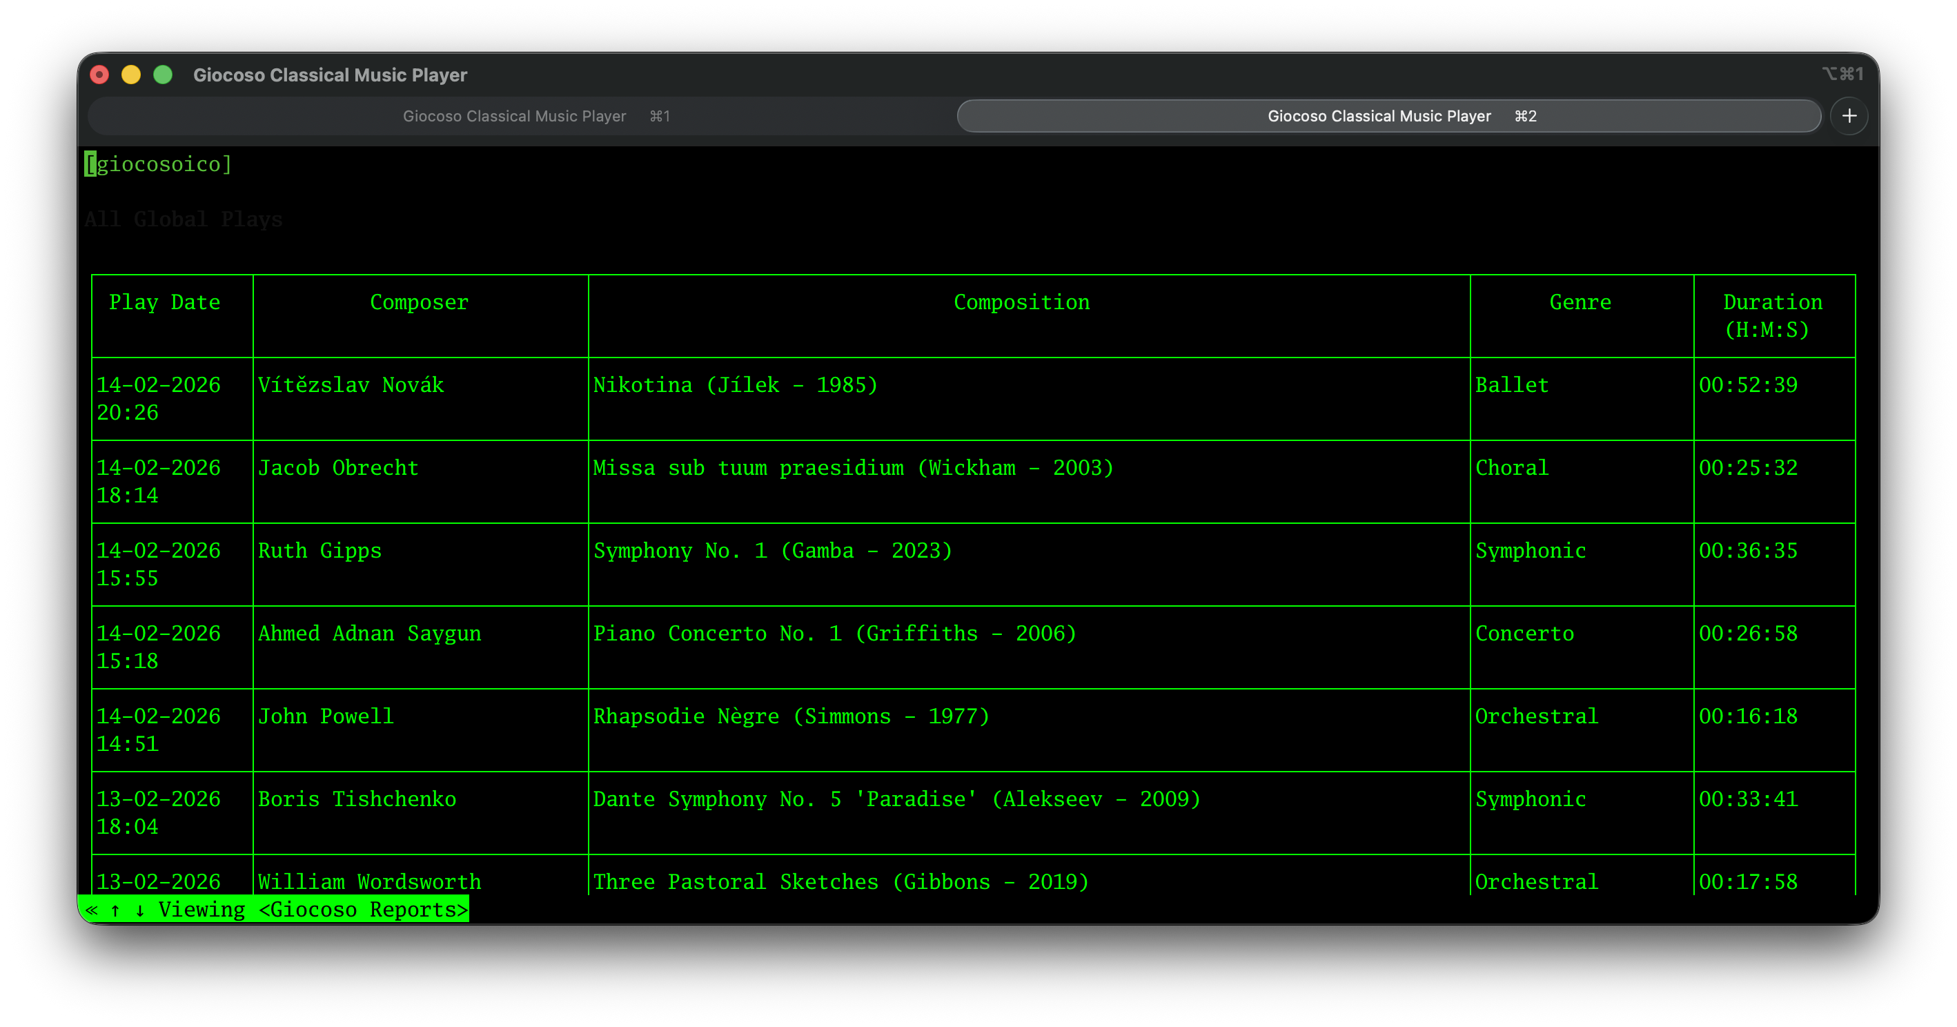Switch to the first Giocoso Classical Music Player tab
Viewport: 1957px width, 1027px height.
tap(514, 115)
